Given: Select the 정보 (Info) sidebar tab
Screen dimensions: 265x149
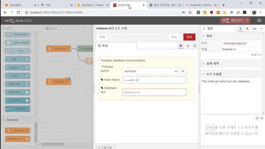Looking at the screenshot, I should (x=218, y=29).
